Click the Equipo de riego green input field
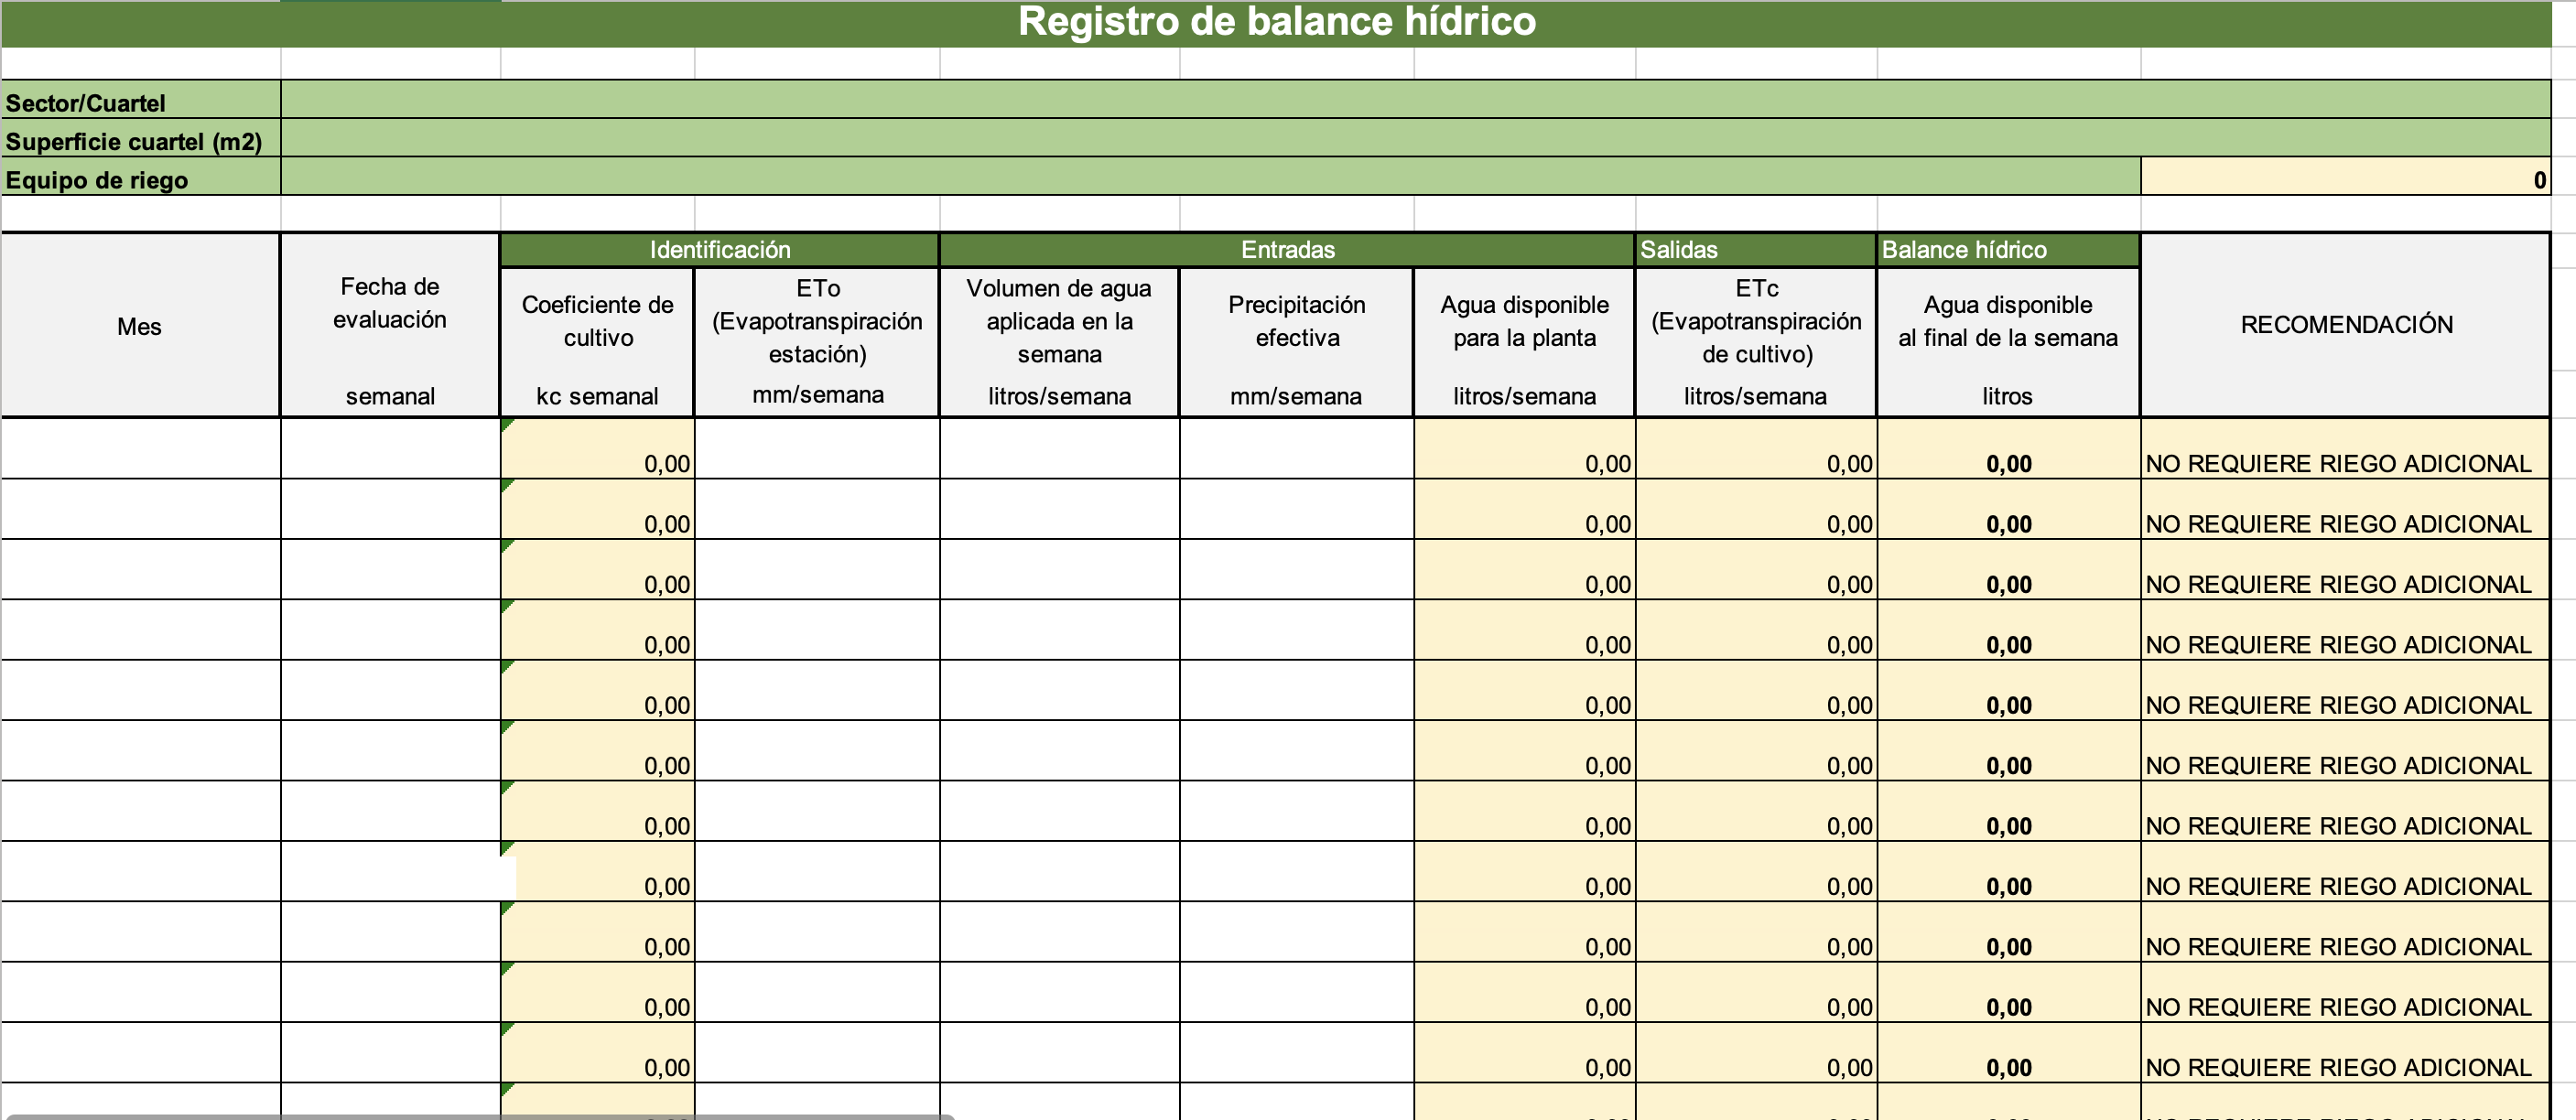2576x1120 pixels. point(1210,176)
